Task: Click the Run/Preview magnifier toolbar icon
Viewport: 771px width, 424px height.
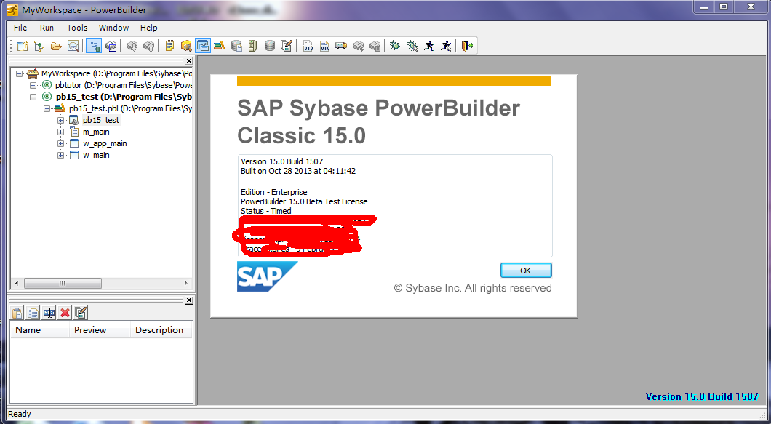Action: [x=73, y=46]
